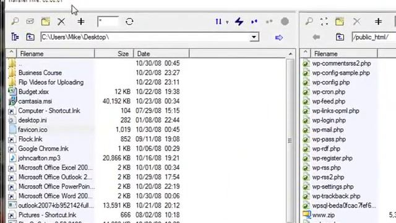Sort local files by Filename column
396x223 pixels.
click(56, 54)
